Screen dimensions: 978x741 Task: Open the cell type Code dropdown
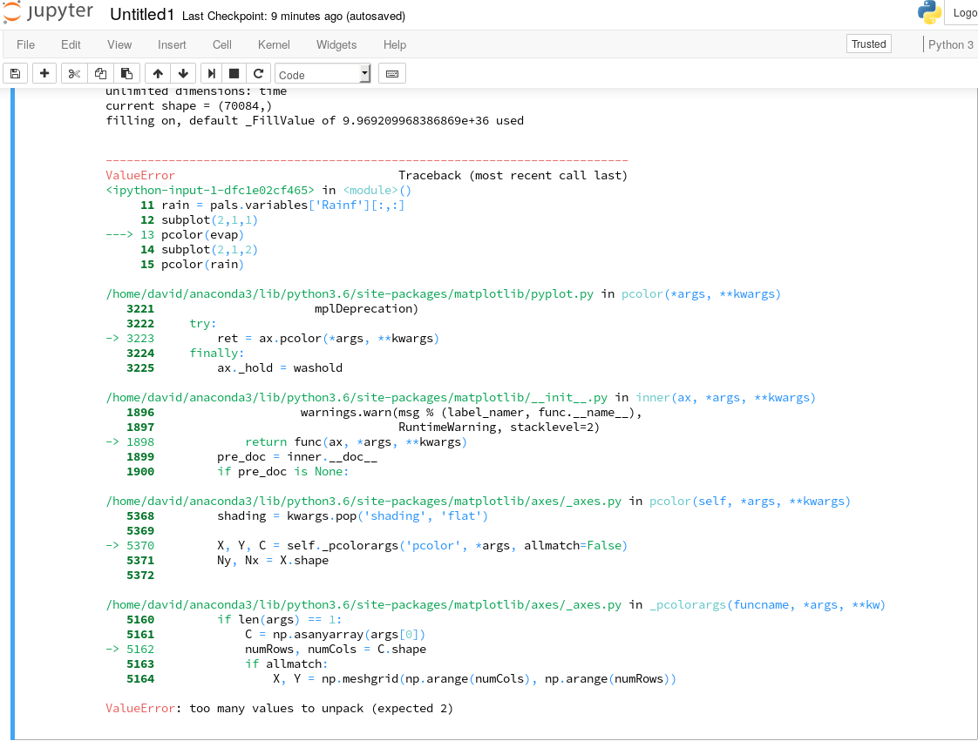pos(323,74)
